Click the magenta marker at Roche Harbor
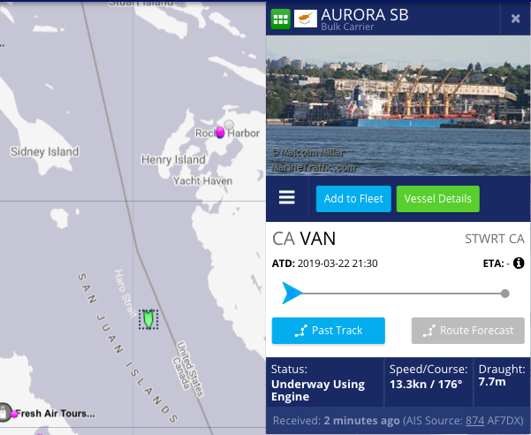 pyautogui.click(x=220, y=132)
